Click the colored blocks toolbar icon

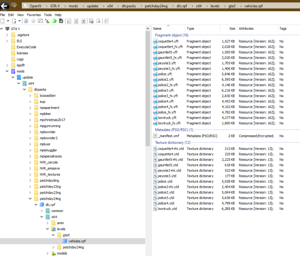pyautogui.click(x=47, y=21)
